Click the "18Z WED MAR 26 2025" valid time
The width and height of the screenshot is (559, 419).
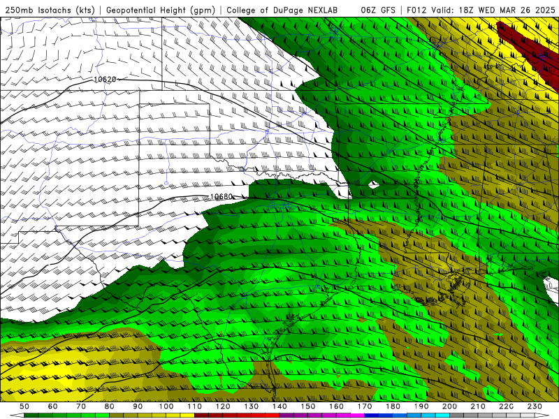507,10
